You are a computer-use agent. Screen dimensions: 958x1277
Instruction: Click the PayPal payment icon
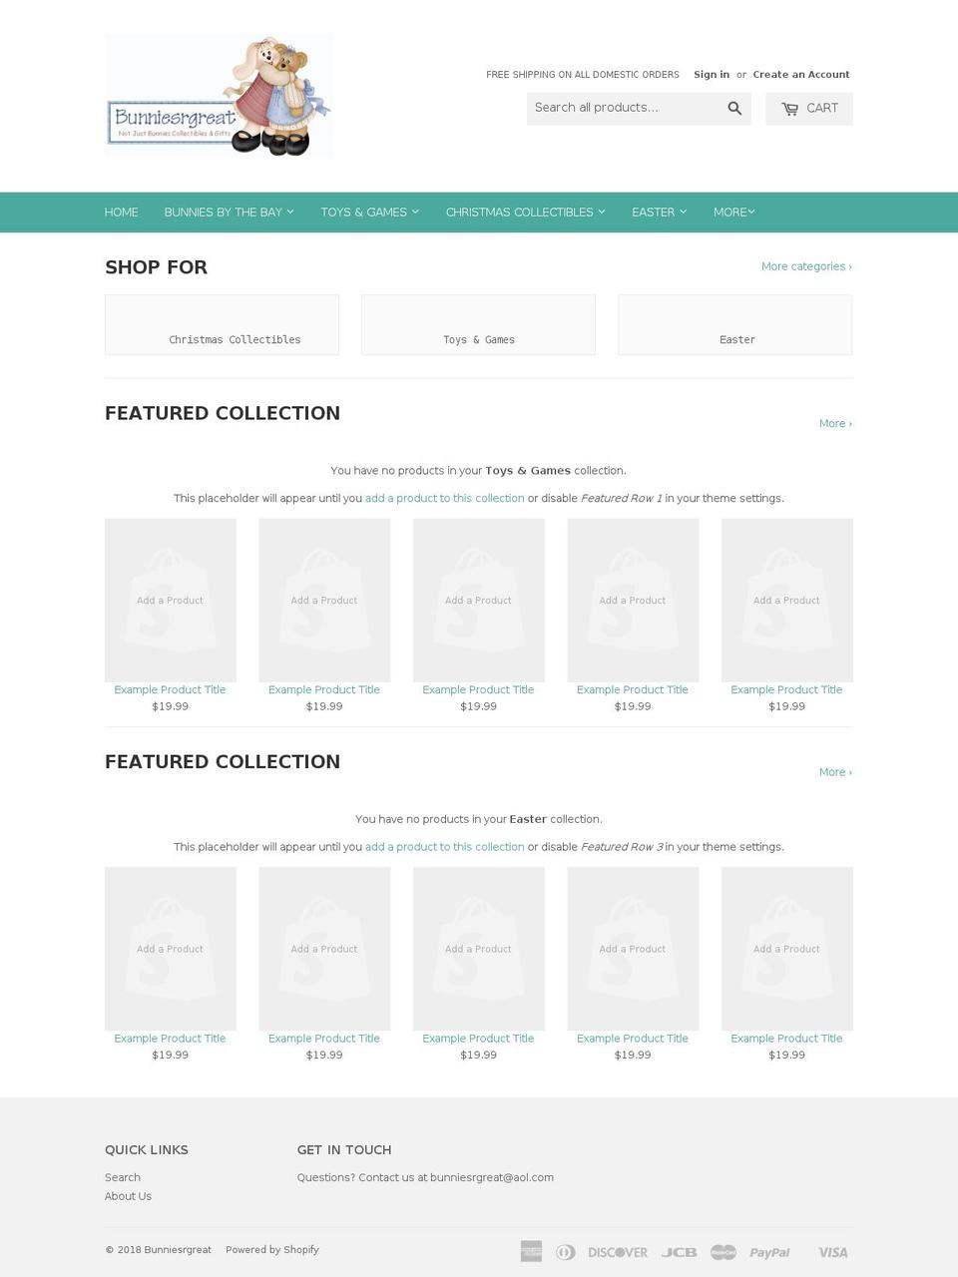769,1252
